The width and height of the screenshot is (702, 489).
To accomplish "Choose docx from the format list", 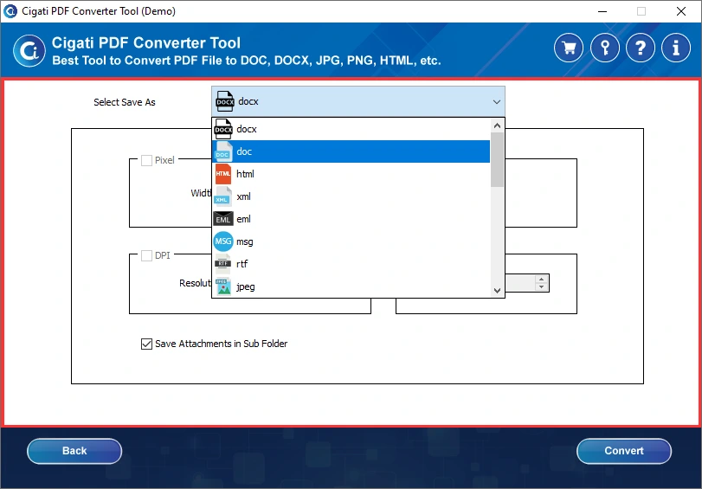I will [351, 129].
